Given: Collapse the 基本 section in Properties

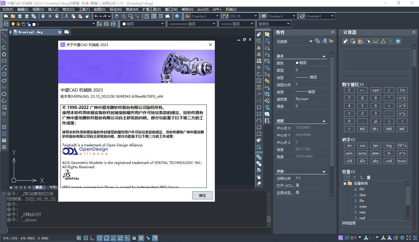Looking at the screenshot, I should pyautogui.click(x=324, y=56).
